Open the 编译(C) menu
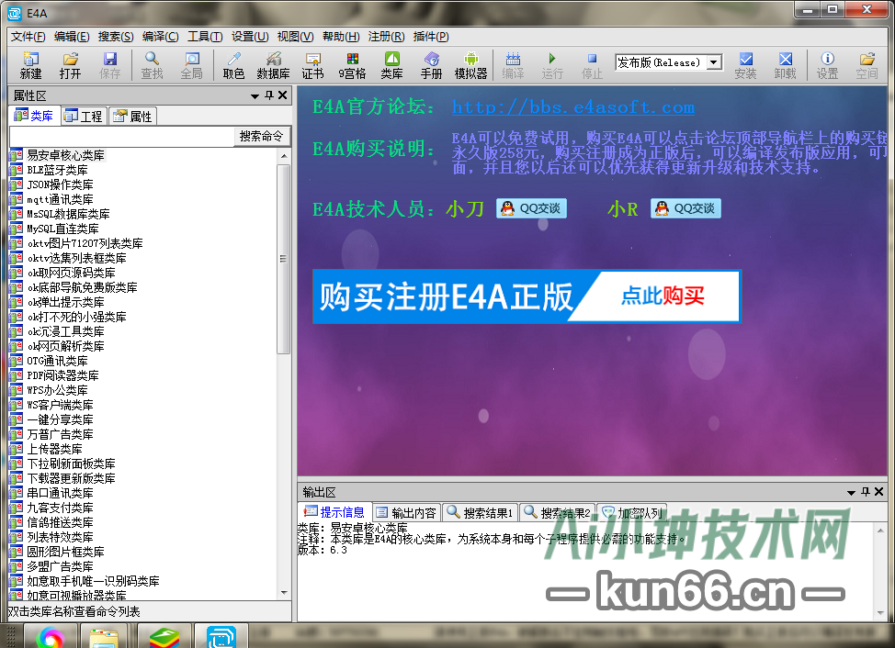 161,37
